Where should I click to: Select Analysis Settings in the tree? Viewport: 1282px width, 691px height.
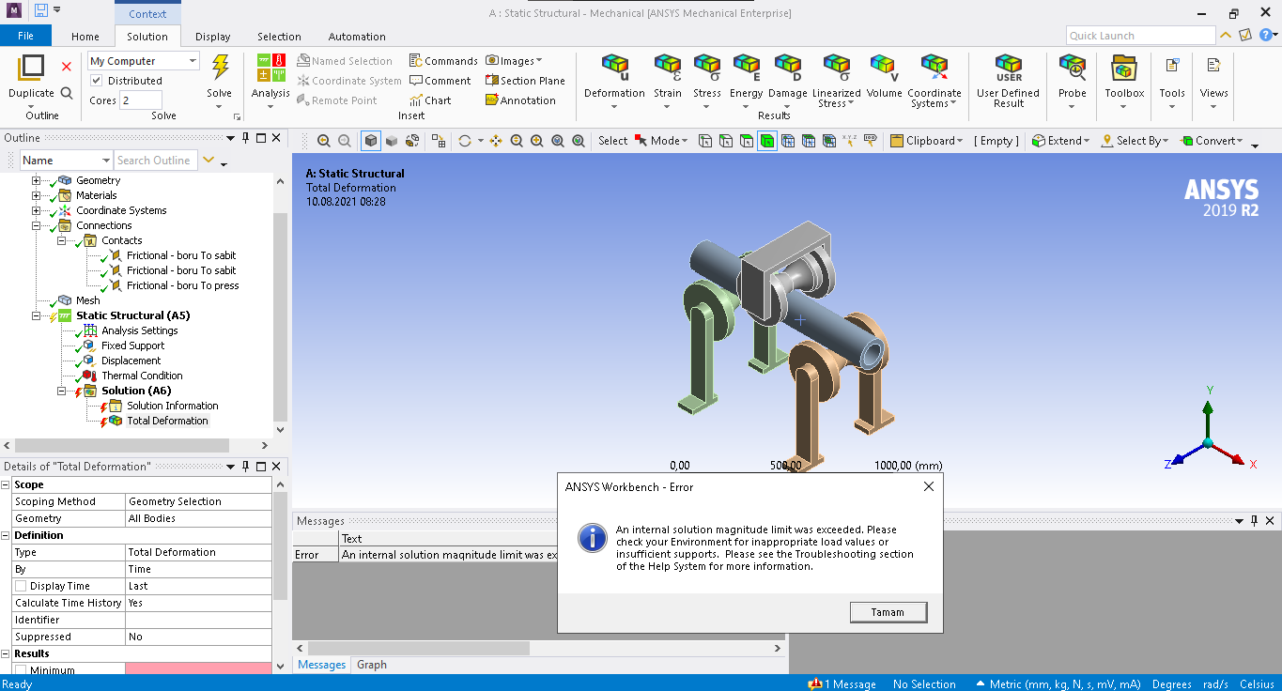pyautogui.click(x=139, y=330)
